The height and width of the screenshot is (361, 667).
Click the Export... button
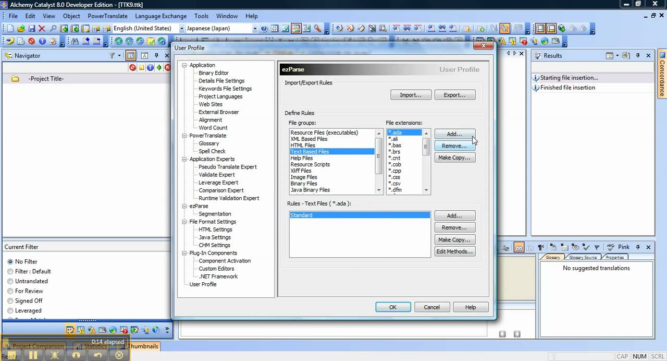[454, 95]
